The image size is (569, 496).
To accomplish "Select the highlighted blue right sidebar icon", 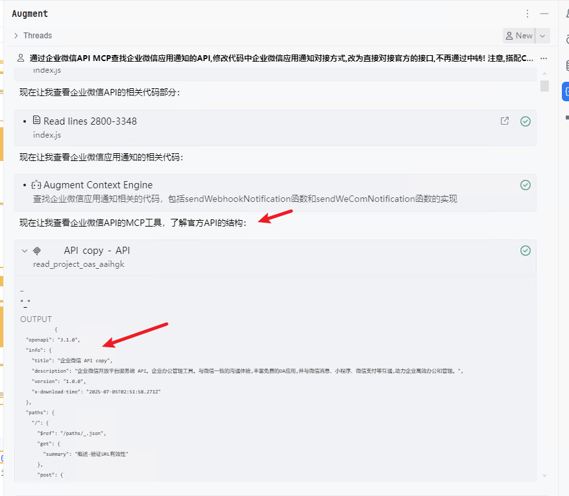I will [564, 92].
